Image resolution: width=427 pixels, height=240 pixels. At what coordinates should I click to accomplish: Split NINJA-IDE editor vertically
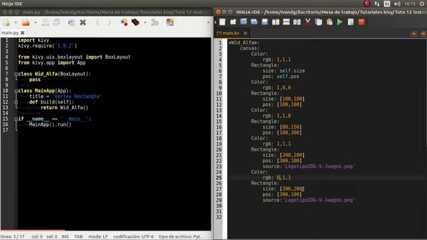point(276,22)
